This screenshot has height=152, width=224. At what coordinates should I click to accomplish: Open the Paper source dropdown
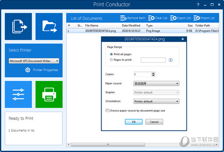(x=156, y=83)
